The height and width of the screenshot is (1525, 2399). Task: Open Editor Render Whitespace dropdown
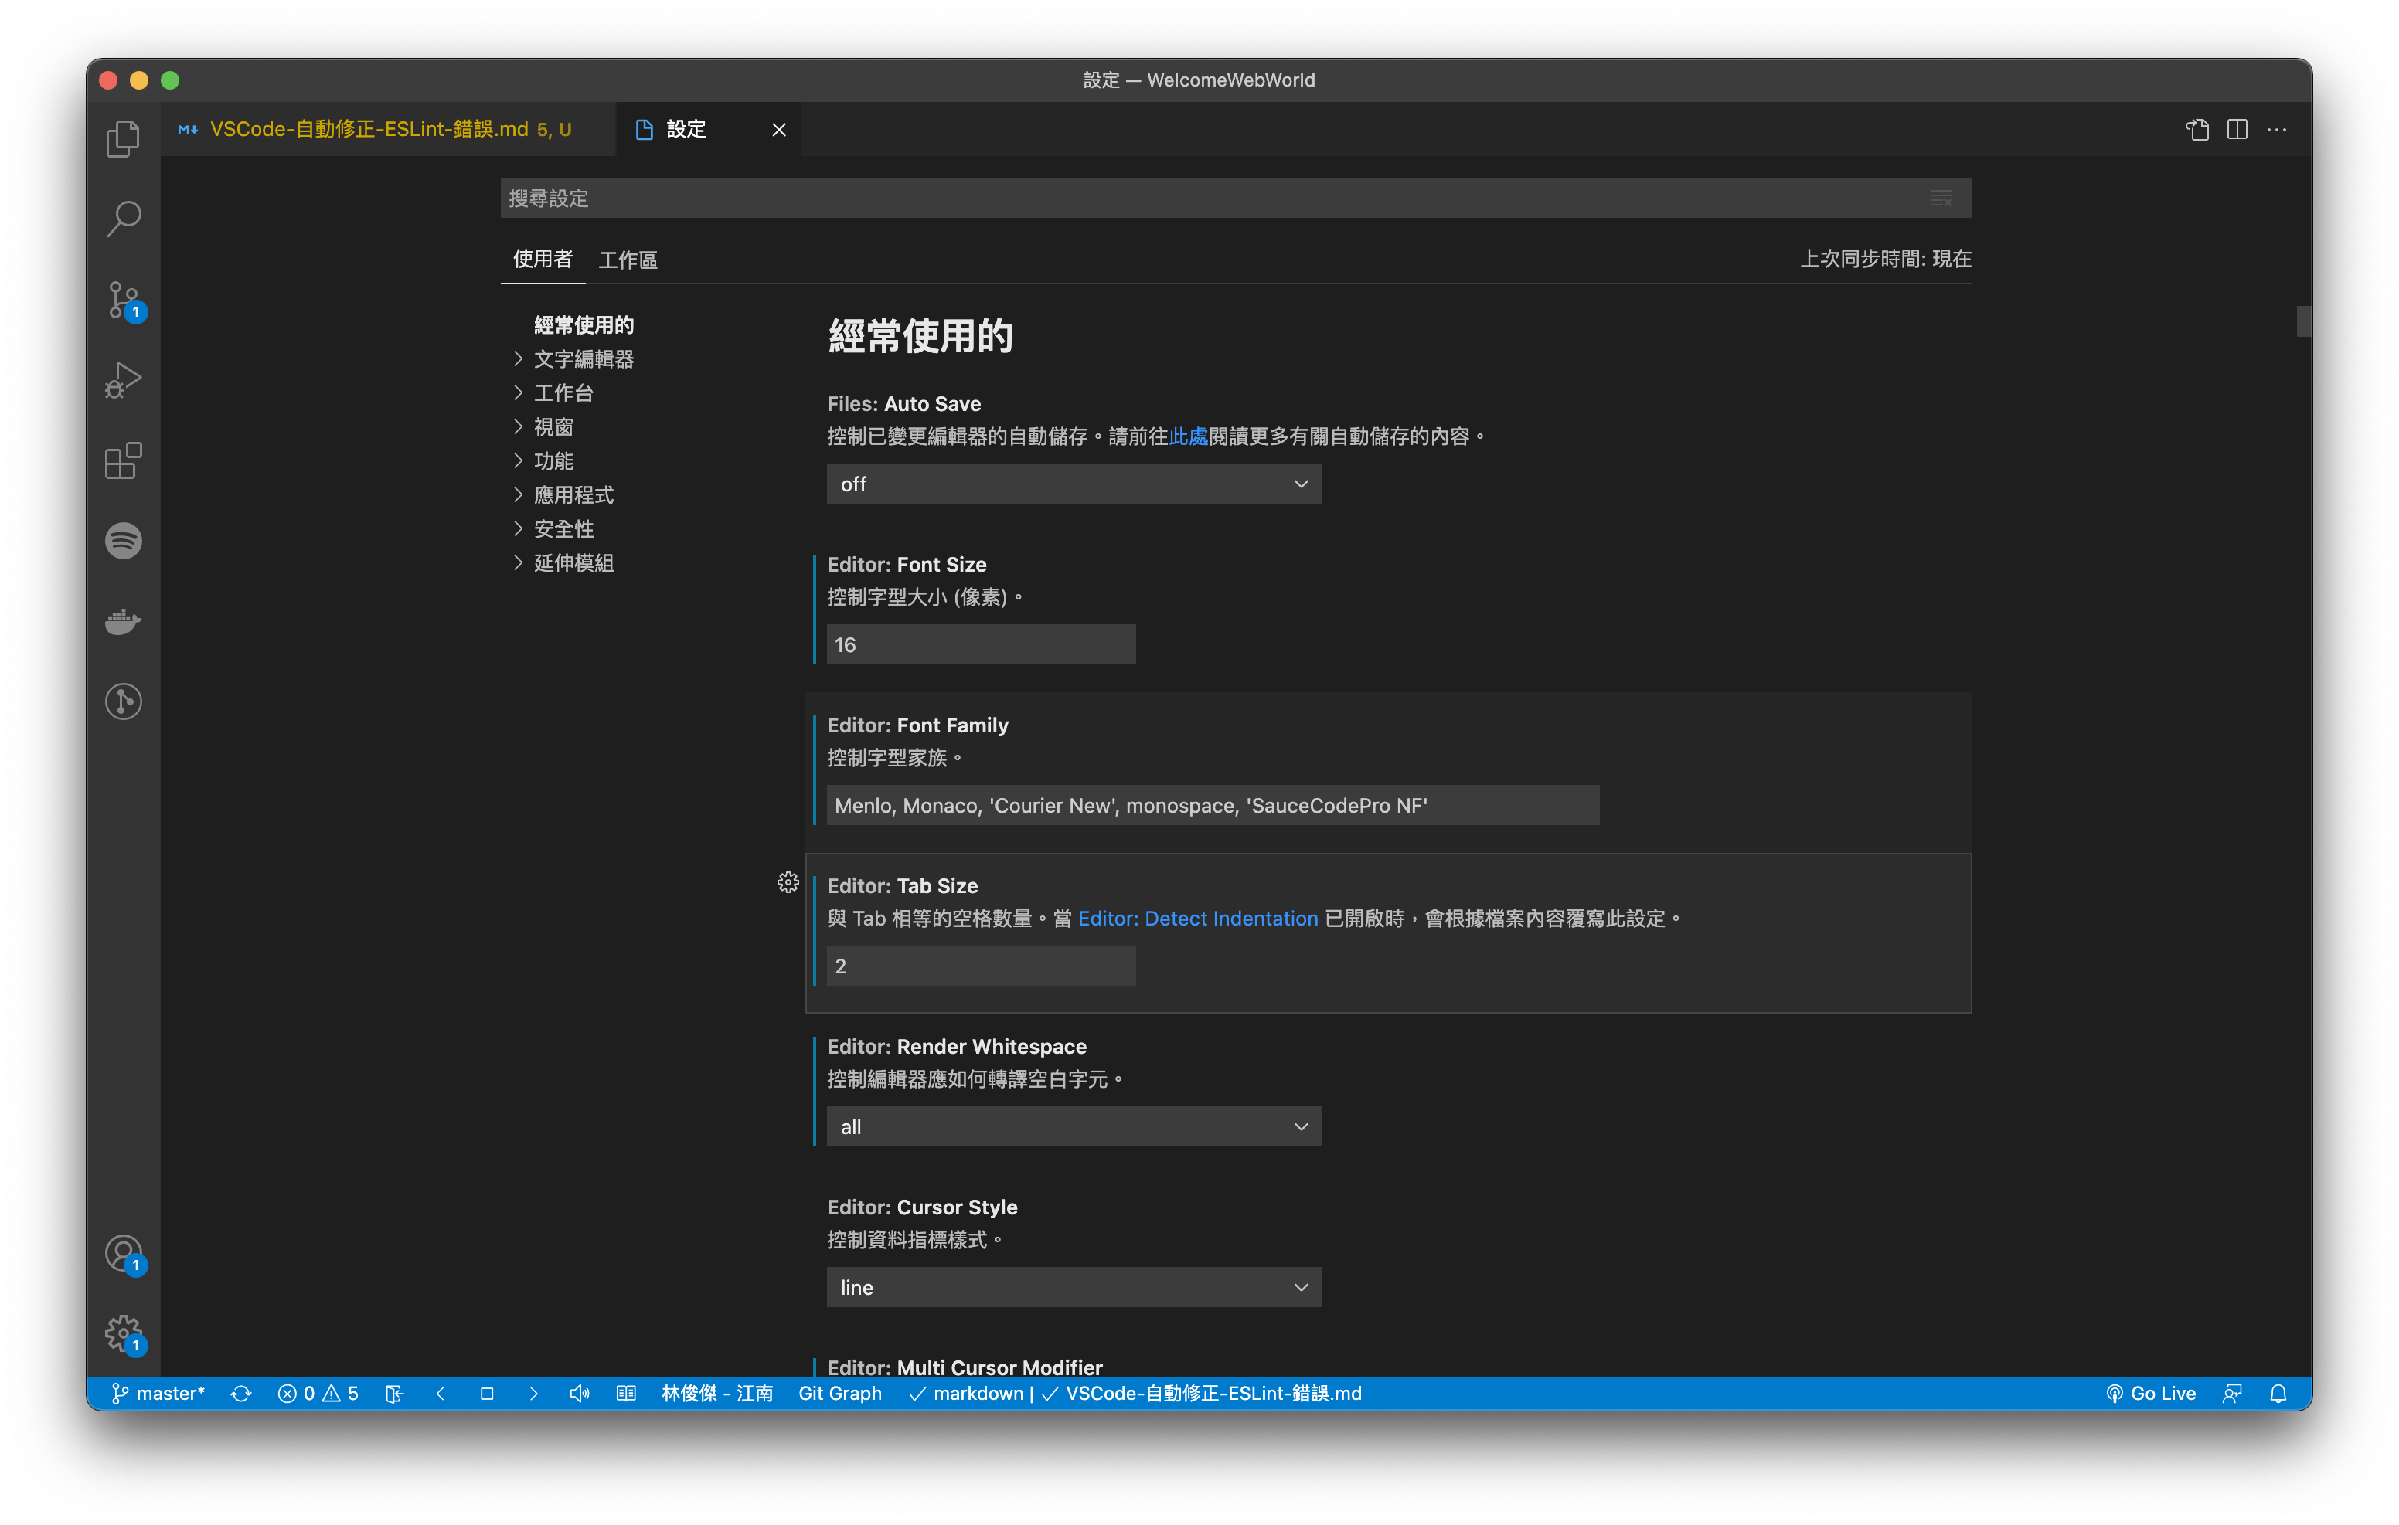1074,1125
